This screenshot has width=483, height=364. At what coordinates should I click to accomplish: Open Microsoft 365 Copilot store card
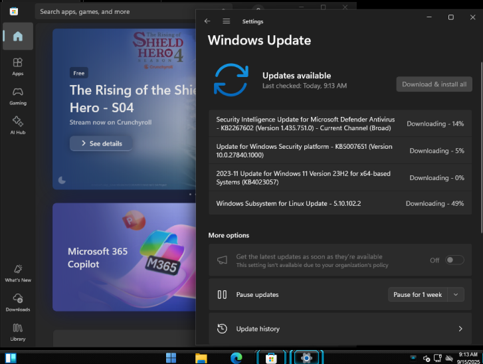[x=124, y=257]
